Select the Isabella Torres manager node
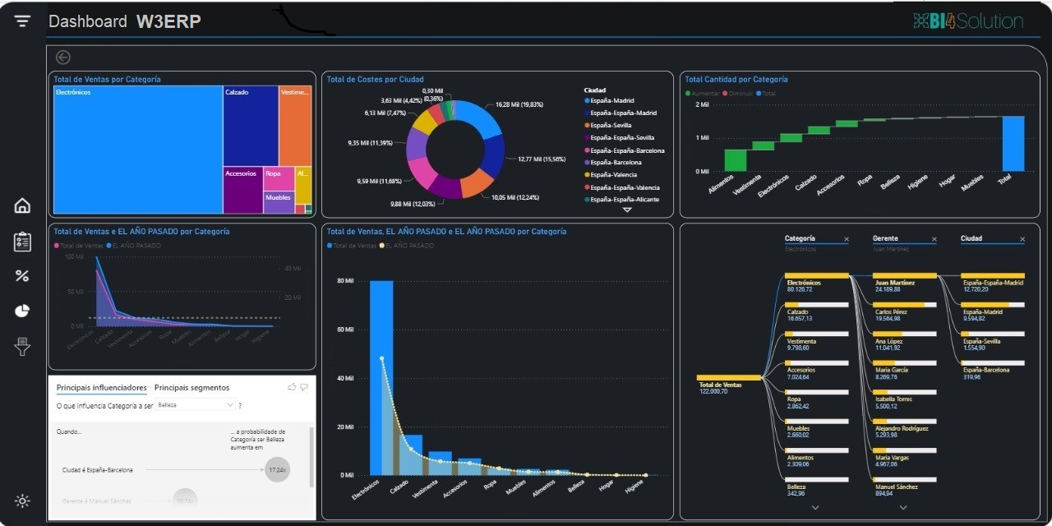 (904, 399)
